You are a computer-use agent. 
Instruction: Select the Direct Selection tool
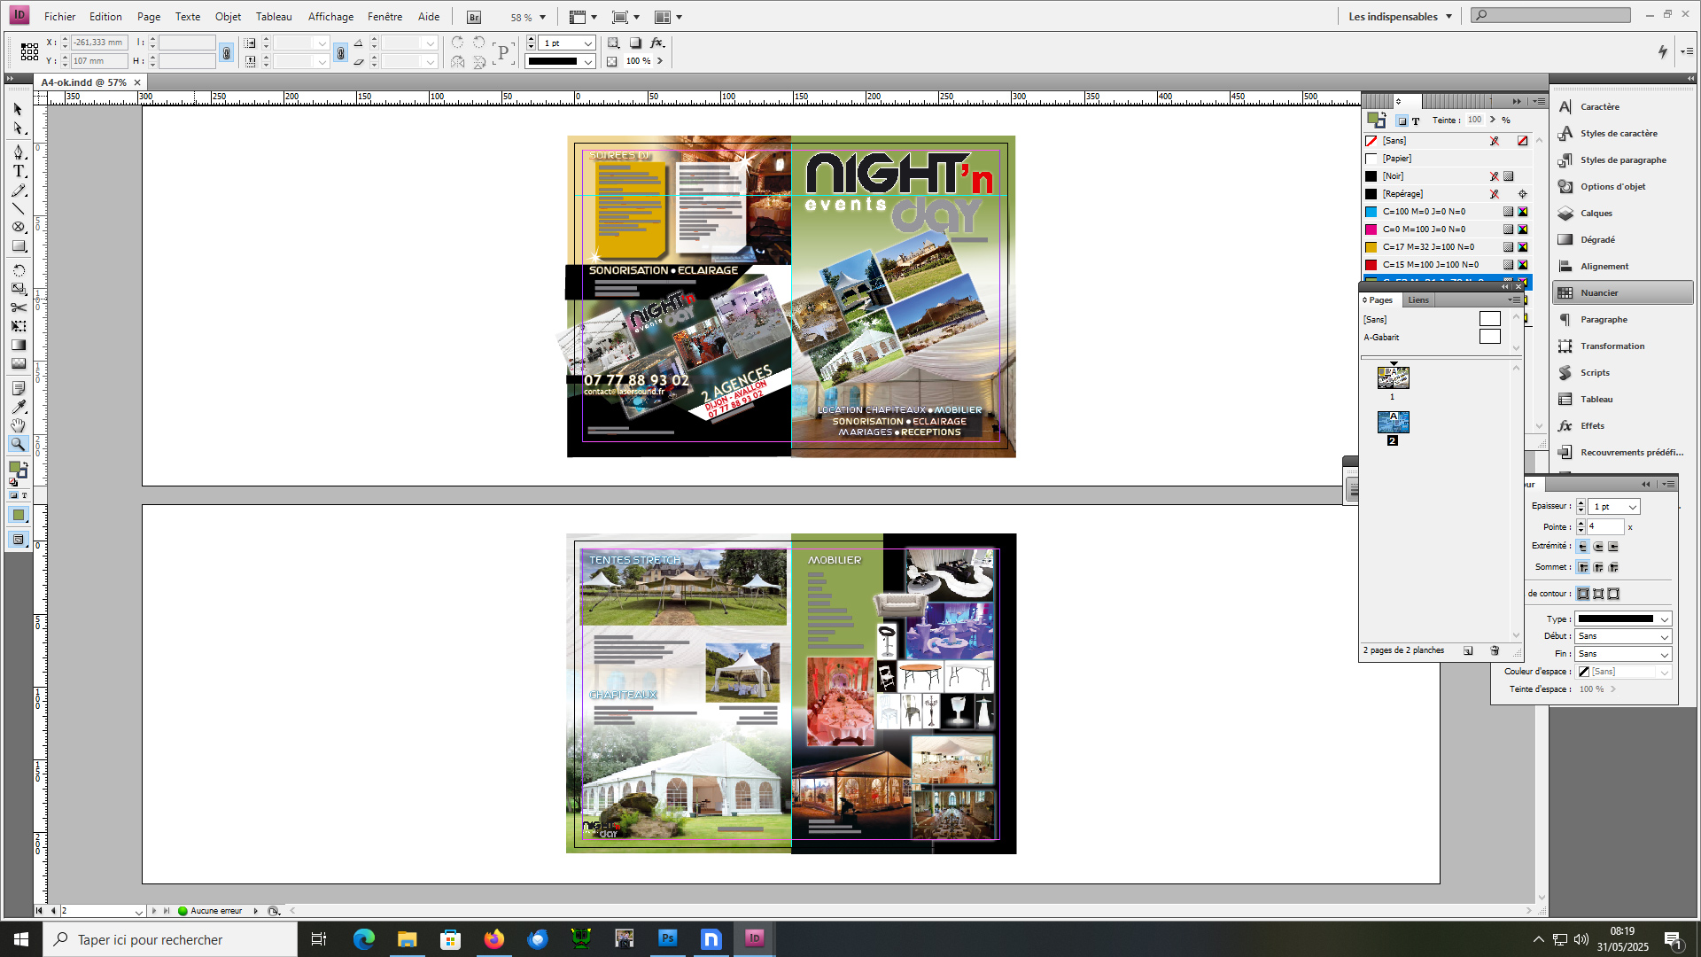point(18,128)
